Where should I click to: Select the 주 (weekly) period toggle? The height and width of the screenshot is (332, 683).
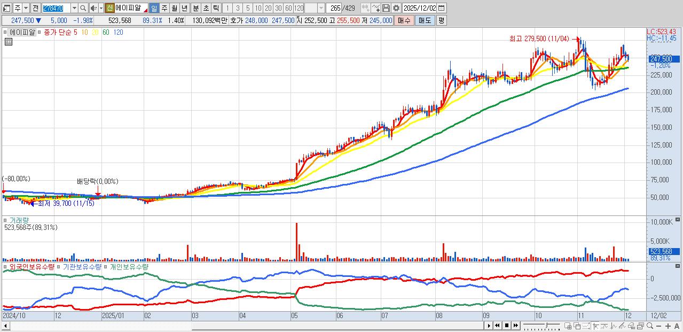coord(164,8)
